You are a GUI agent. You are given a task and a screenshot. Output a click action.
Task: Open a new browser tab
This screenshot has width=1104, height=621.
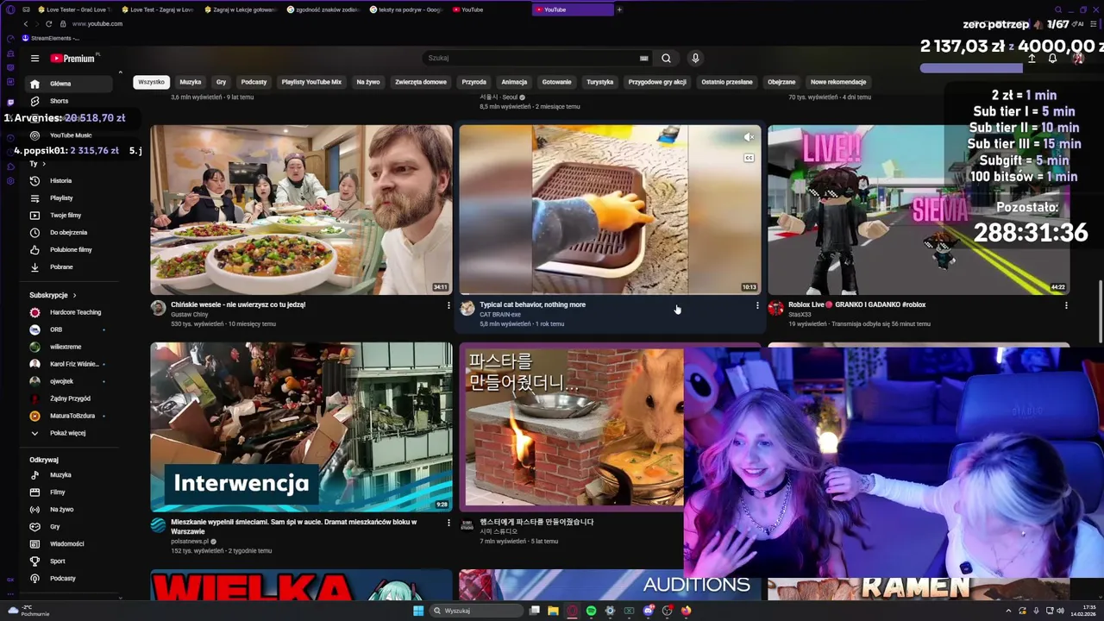coord(618,9)
